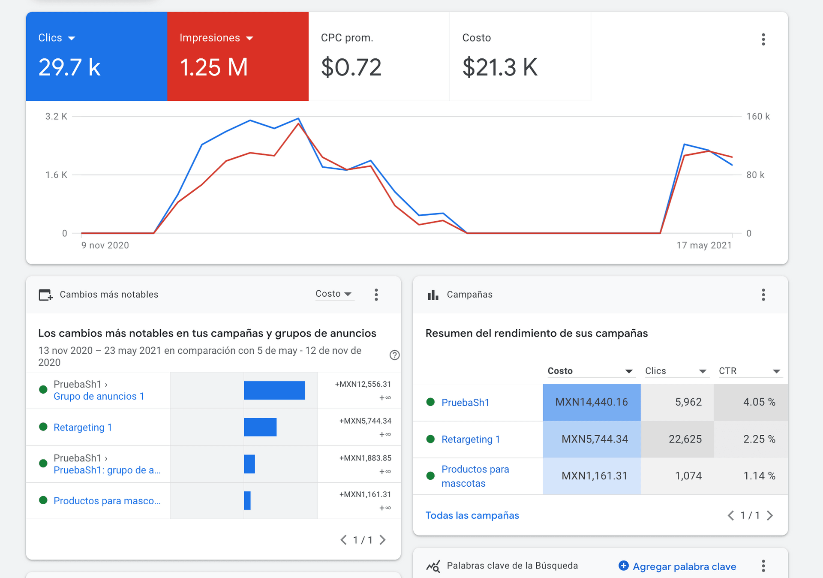Screen dimensions: 823x578
Task: Click the +MXN1,161.31 change bar
Action: click(247, 500)
